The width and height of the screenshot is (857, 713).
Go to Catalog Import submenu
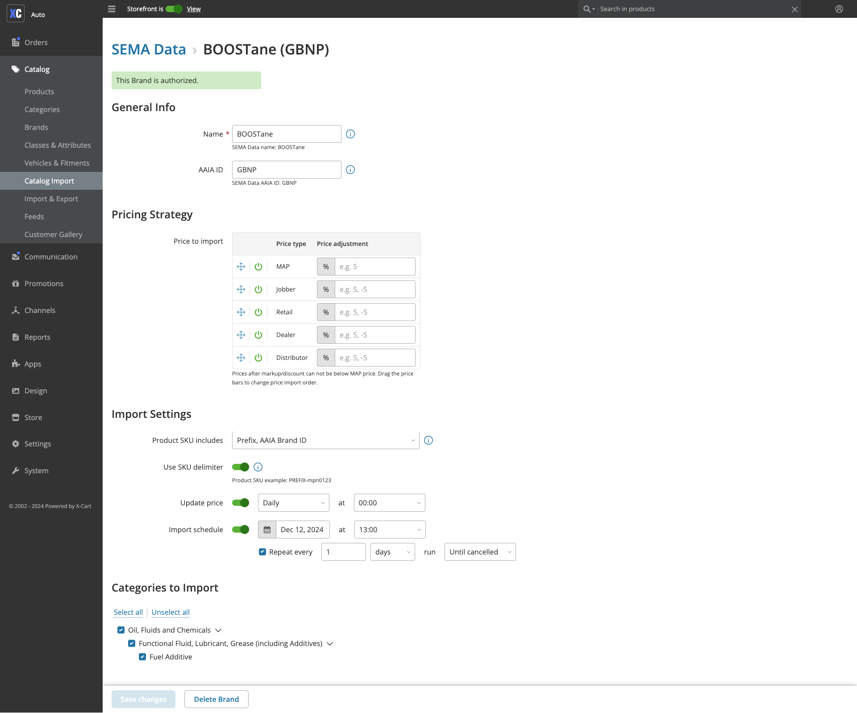point(51,181)
